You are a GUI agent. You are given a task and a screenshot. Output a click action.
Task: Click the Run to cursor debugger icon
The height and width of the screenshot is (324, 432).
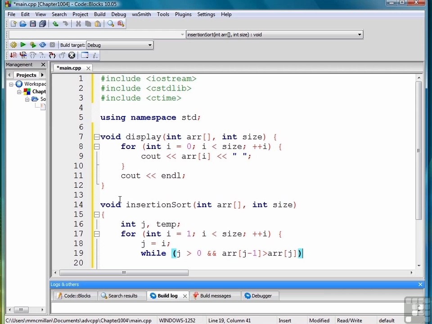coord(23,55)
